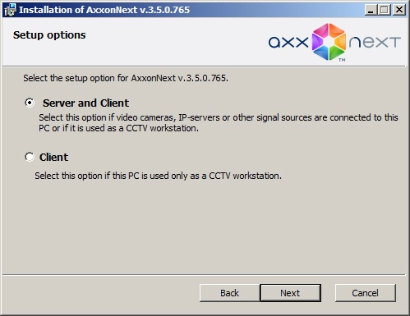410x316 pixels.
Task: Click the Installation of AxxonNext title bar
Action: click(104, 10)
